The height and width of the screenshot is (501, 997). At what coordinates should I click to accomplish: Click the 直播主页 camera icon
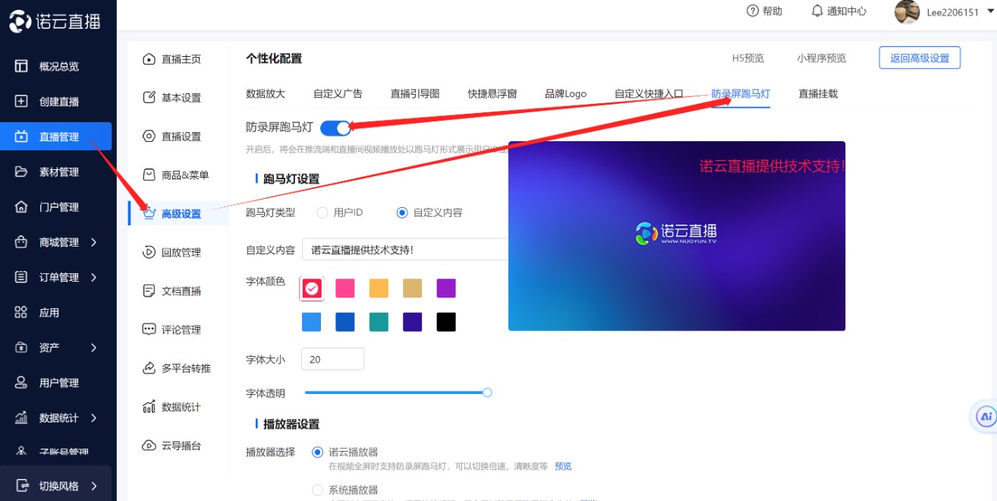coord(149,59)
